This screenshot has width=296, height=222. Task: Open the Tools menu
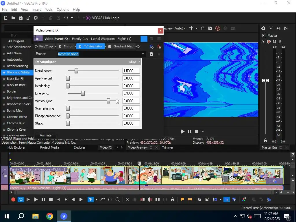tap(49, 10)
